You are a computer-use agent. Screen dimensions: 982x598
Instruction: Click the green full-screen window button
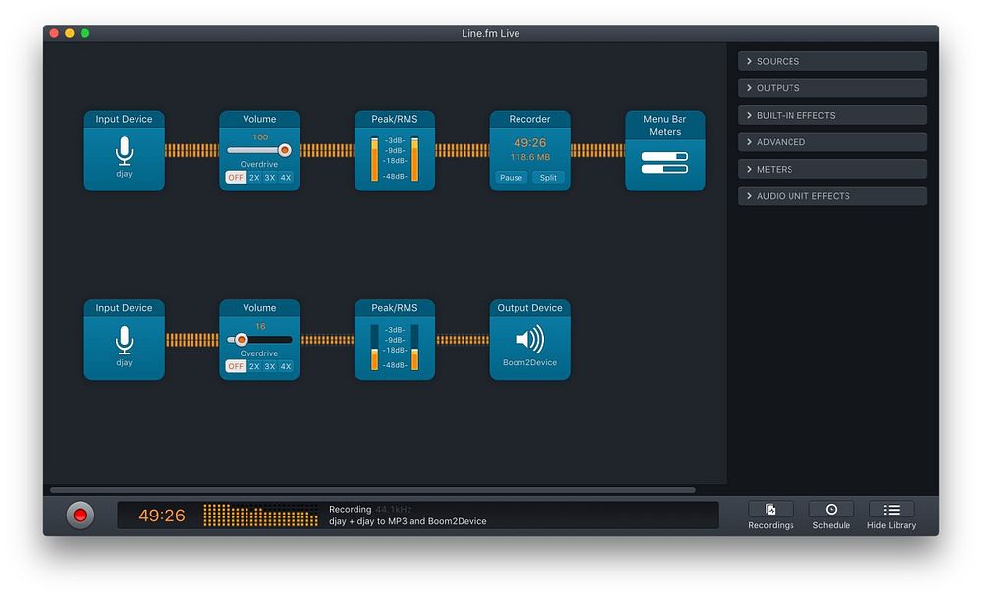(x=85, y=33)
